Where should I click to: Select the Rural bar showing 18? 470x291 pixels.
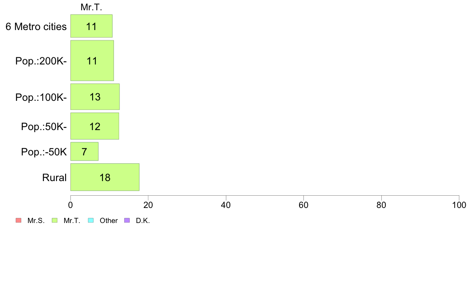[105, 177]
